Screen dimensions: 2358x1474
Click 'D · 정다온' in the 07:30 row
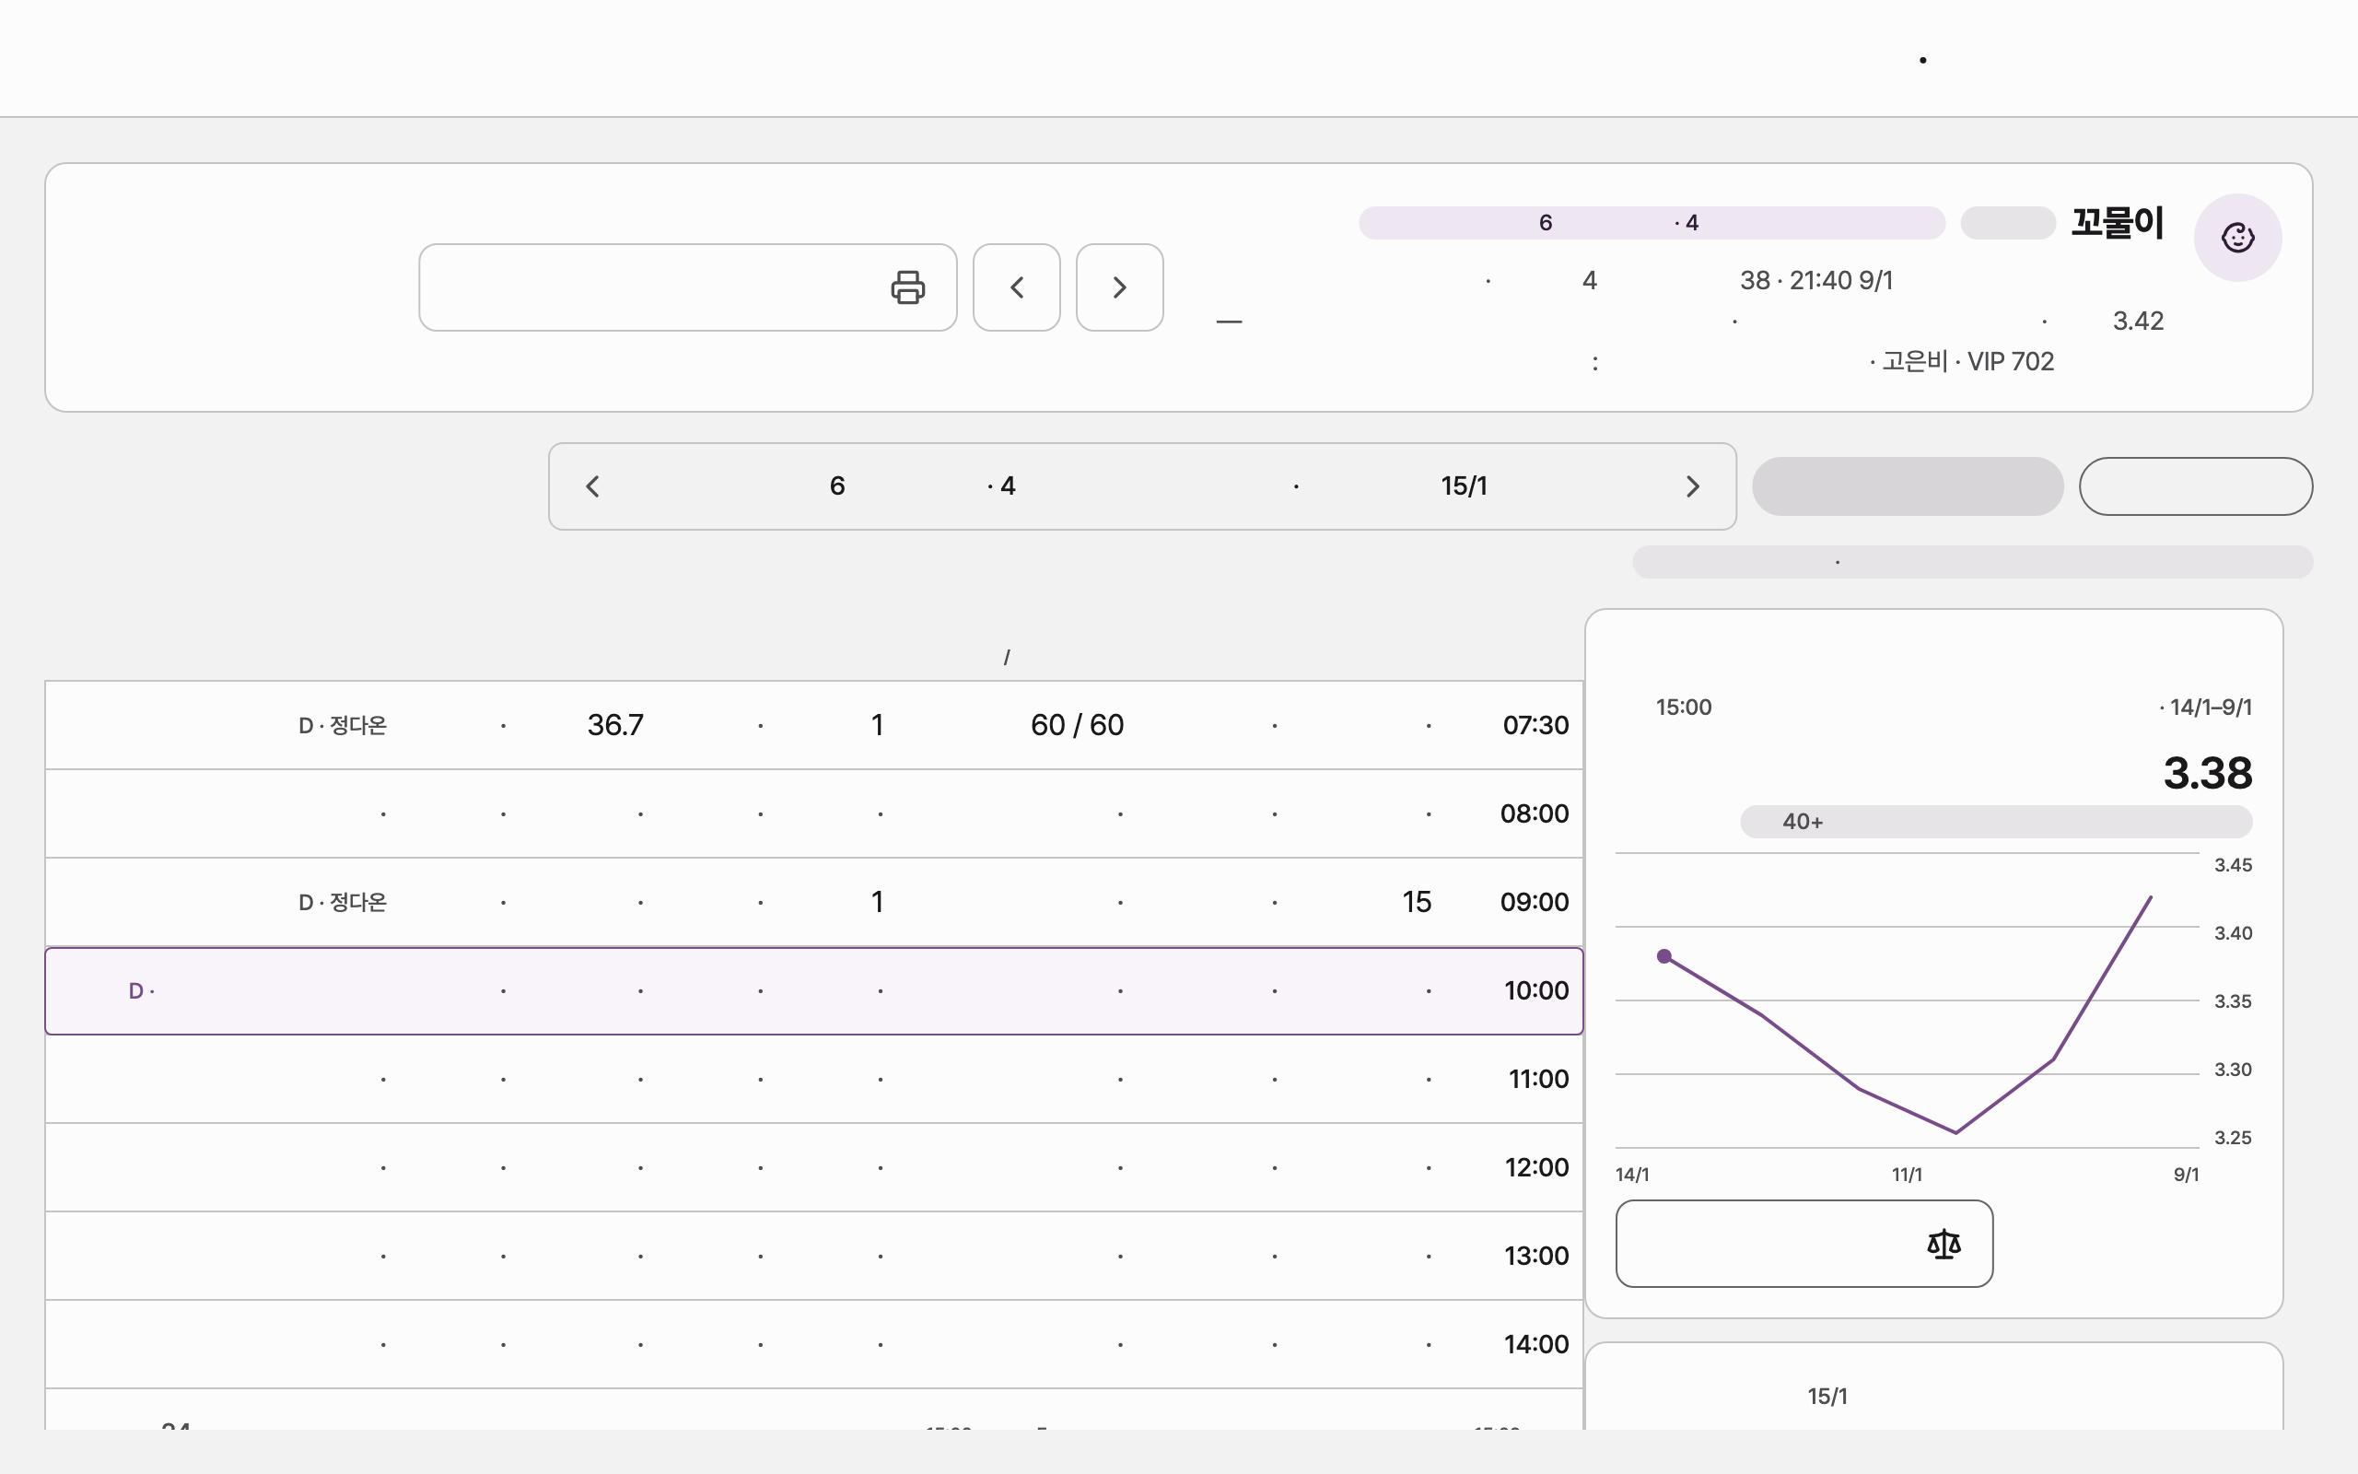[342, 725]
